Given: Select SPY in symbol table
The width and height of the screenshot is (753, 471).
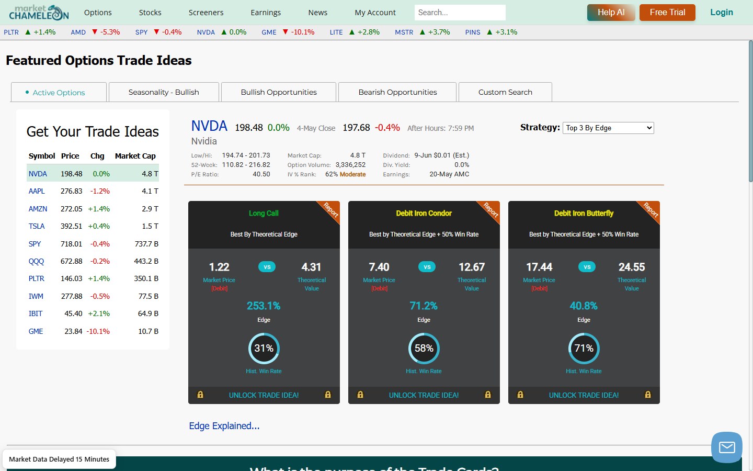Looking at the screenshot, I should pyautogui.click(x=35, y=244).
